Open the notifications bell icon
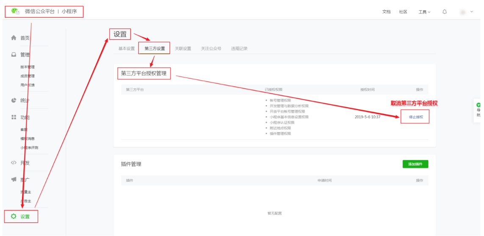The width and height of the screenshot is (484, 236). (x=445, y=12)
